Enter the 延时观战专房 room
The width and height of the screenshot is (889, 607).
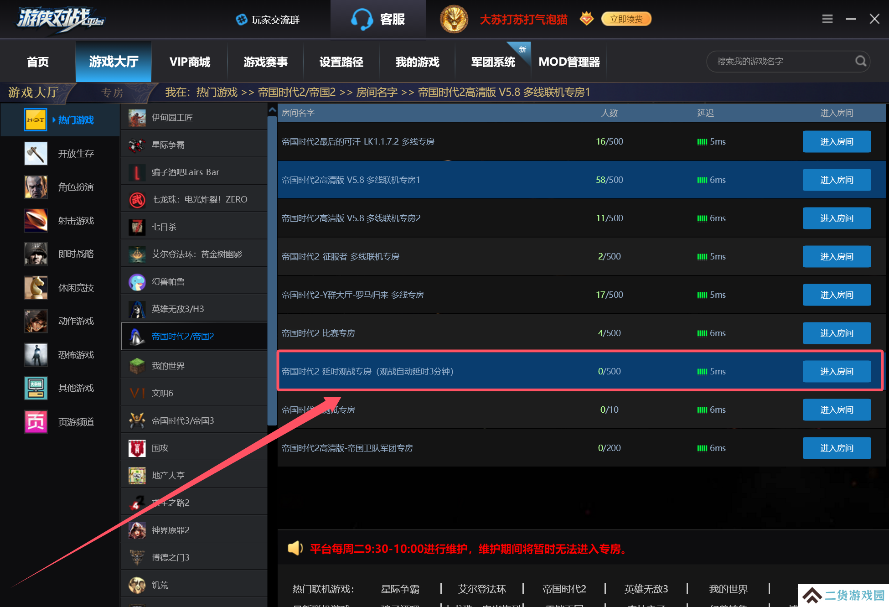(837, 371)
